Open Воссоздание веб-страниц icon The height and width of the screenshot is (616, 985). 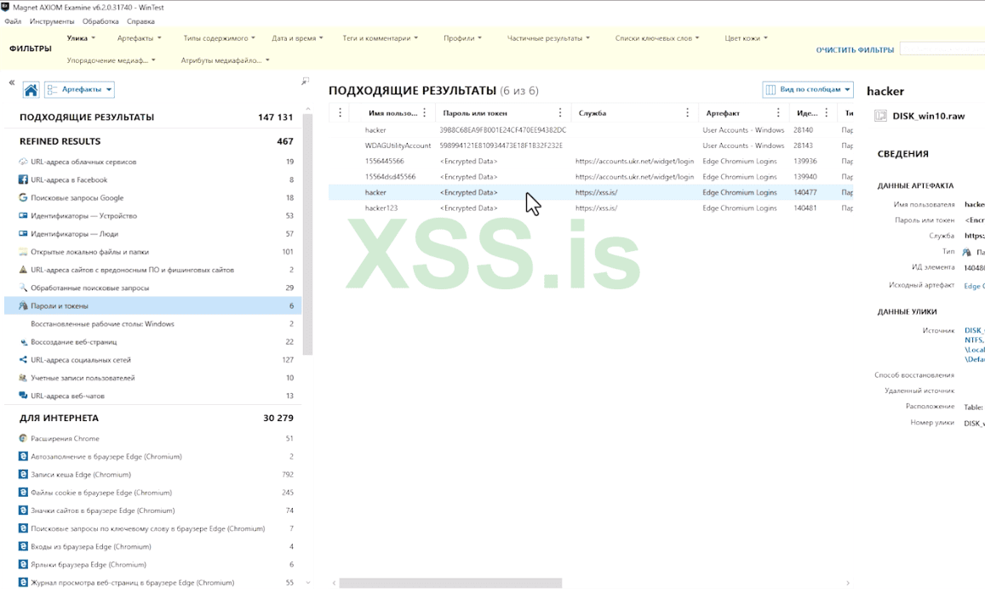coord(23,342)
